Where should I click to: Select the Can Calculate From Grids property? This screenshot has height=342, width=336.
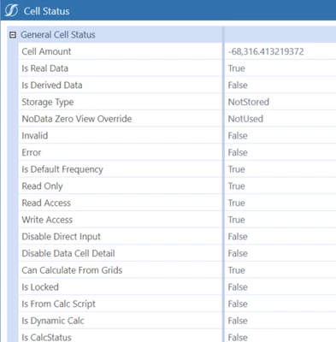click(72, 270)
